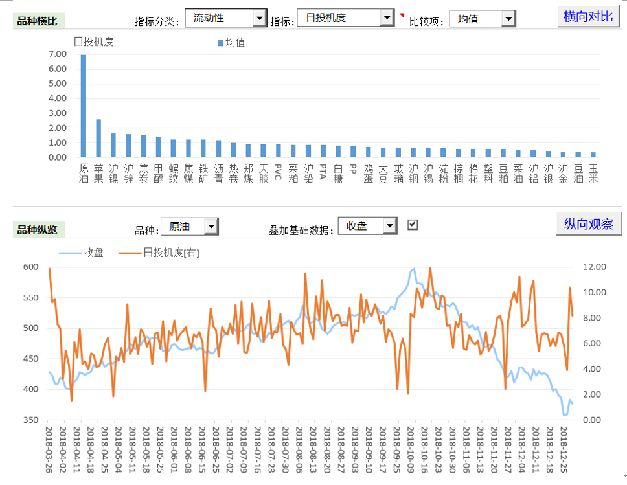Toggle the checkbox beside the 收盘 dropdown
The width and height of the screenshot is (627, 485).
point(413,225)
